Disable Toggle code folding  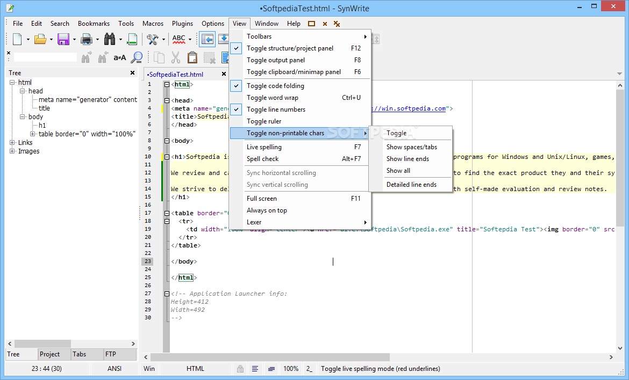[x=299, y=86]
